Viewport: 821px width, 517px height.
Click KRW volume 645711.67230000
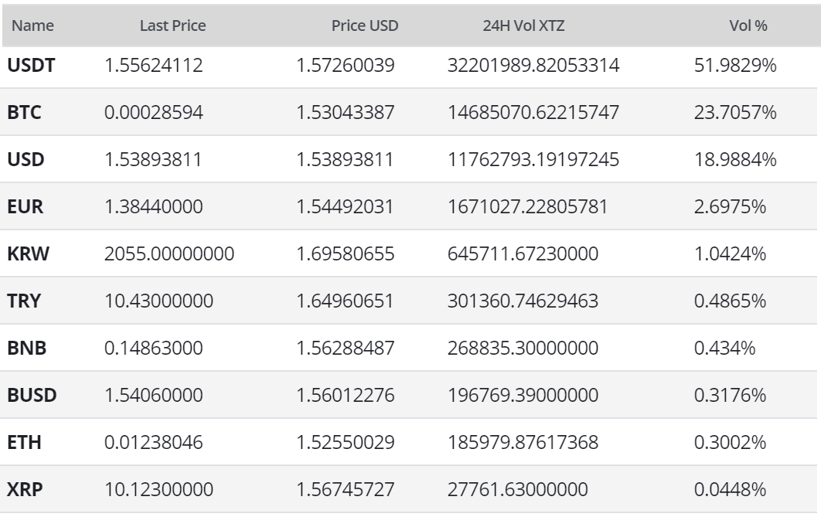523,253
